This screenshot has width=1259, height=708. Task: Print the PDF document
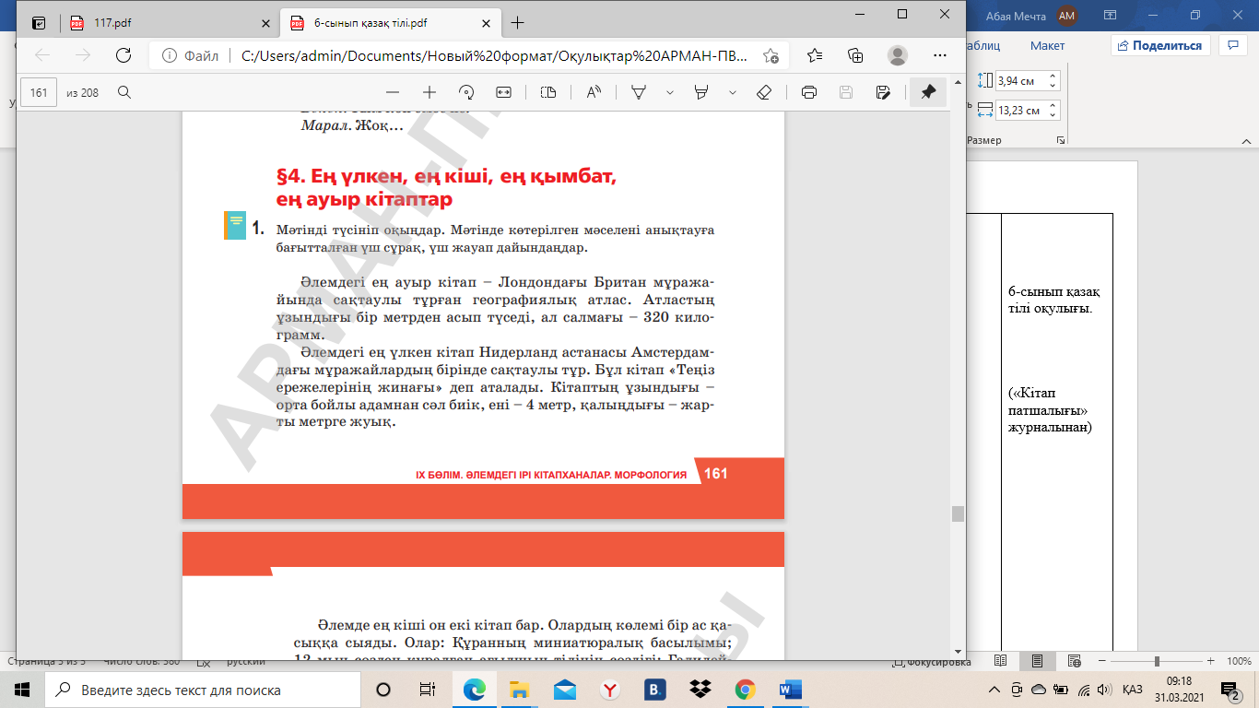pyautogui.click(x=809, y=92)
